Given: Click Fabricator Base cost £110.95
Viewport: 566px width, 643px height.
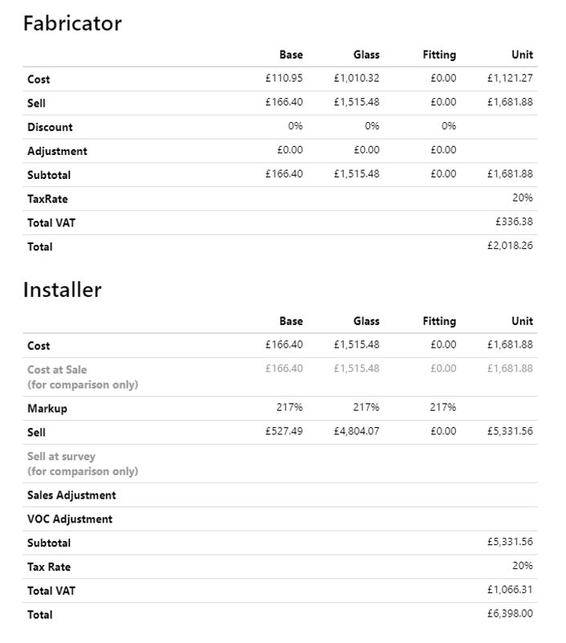Looking at the screenshot, I should pyautogui.click(x=284, y=78).
